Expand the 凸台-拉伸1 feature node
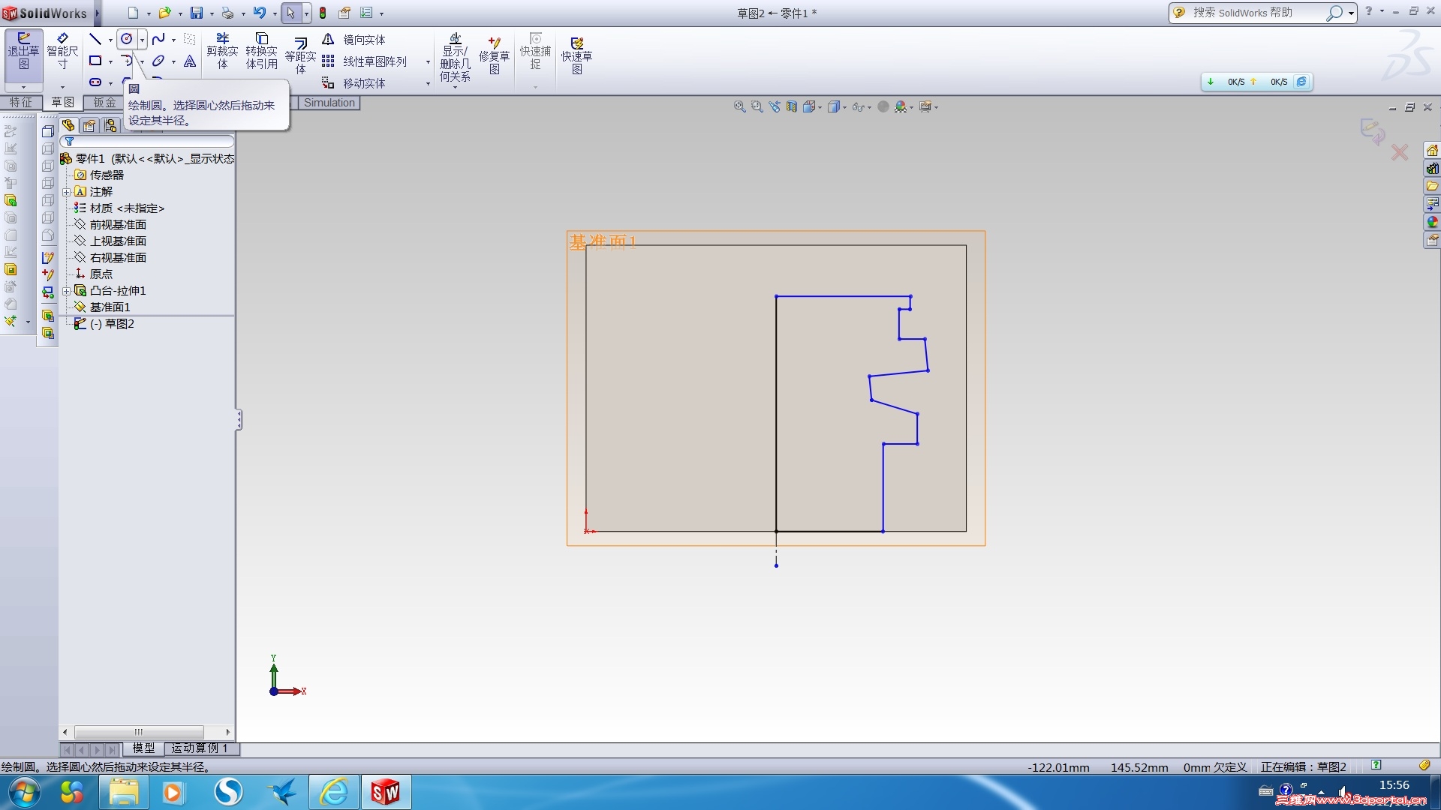Image resolution: width=1441 pixels, height=810 pixels. tap(67, 291)
